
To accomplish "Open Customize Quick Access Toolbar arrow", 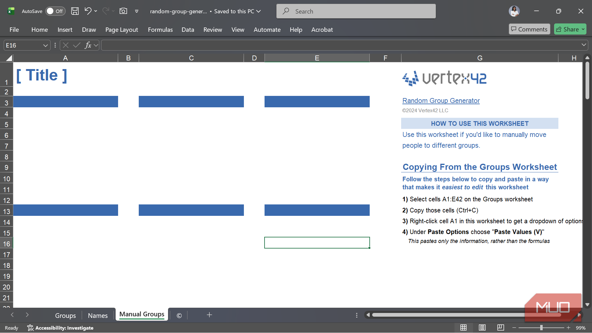I will (137, 11).
